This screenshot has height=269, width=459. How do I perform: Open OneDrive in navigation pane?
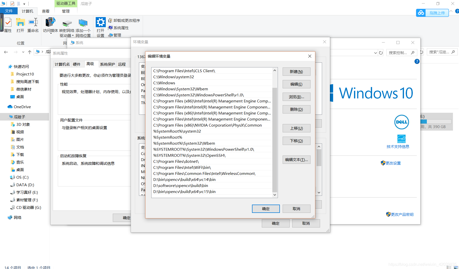tap(19, 107)
